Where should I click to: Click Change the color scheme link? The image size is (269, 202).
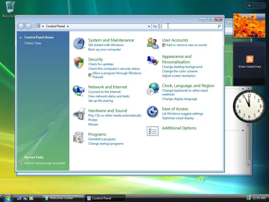180,71
